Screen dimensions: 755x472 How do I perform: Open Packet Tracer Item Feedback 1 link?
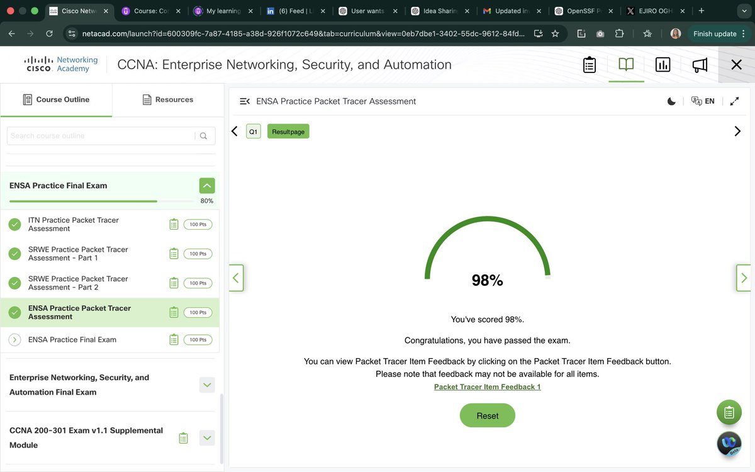click(488, 387)
